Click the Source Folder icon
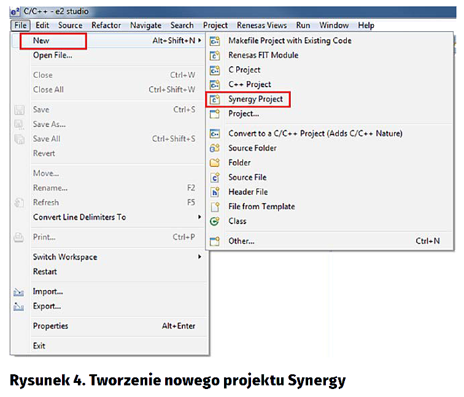The width and height of the screenshot is (464, 397). point(215,148)
